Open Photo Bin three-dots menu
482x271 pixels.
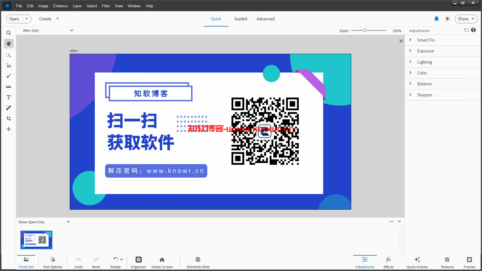391,221
